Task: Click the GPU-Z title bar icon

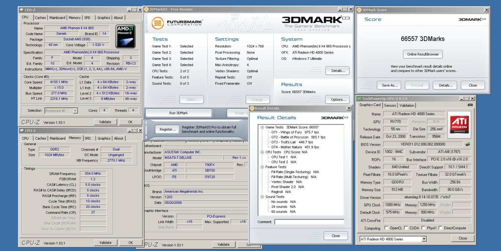Action: 359,99
